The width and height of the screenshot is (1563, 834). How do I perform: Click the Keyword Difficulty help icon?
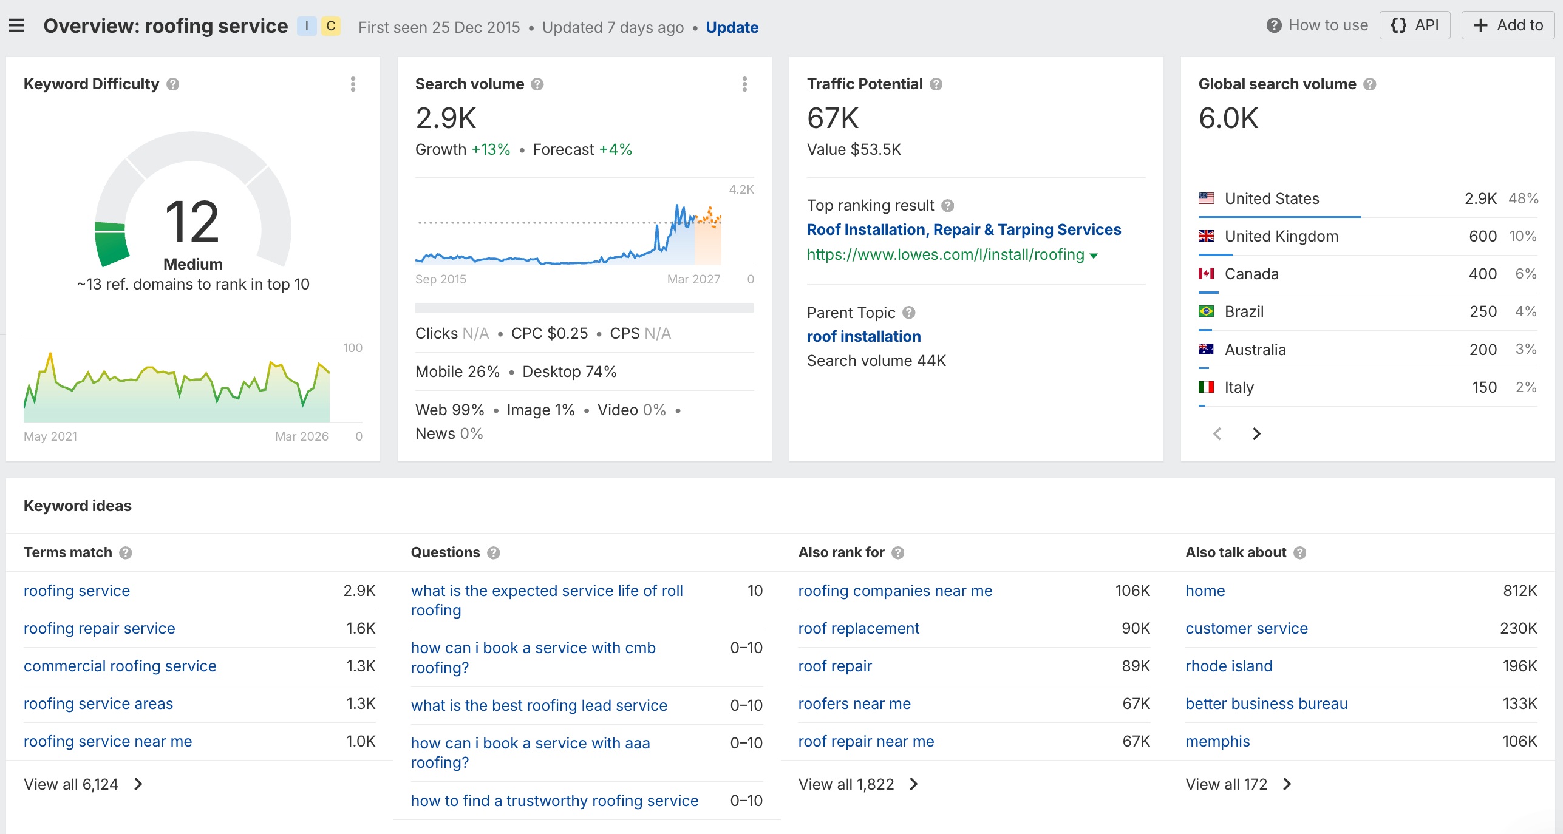[173, 84]
